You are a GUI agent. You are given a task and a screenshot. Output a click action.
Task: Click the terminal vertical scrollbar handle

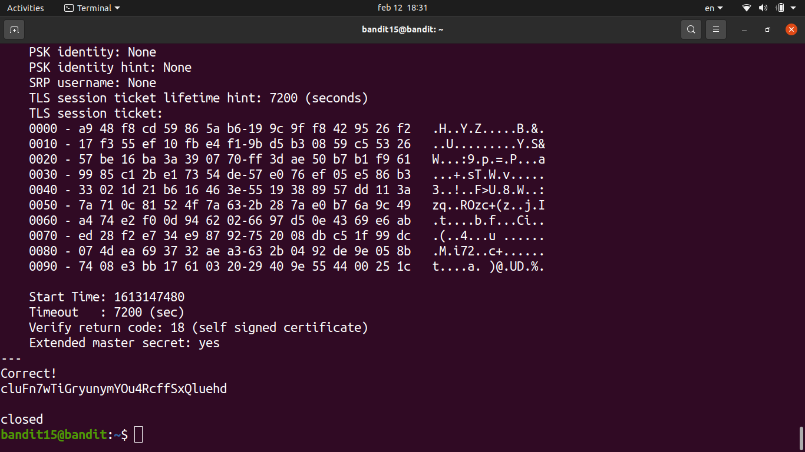click(801, 437)
